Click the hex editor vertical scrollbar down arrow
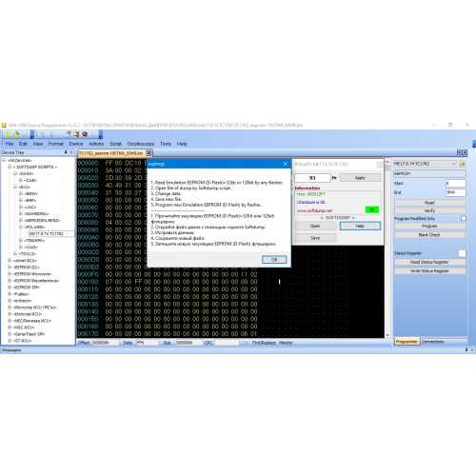The width and height of the screenshot is (476, 476). 387,335
